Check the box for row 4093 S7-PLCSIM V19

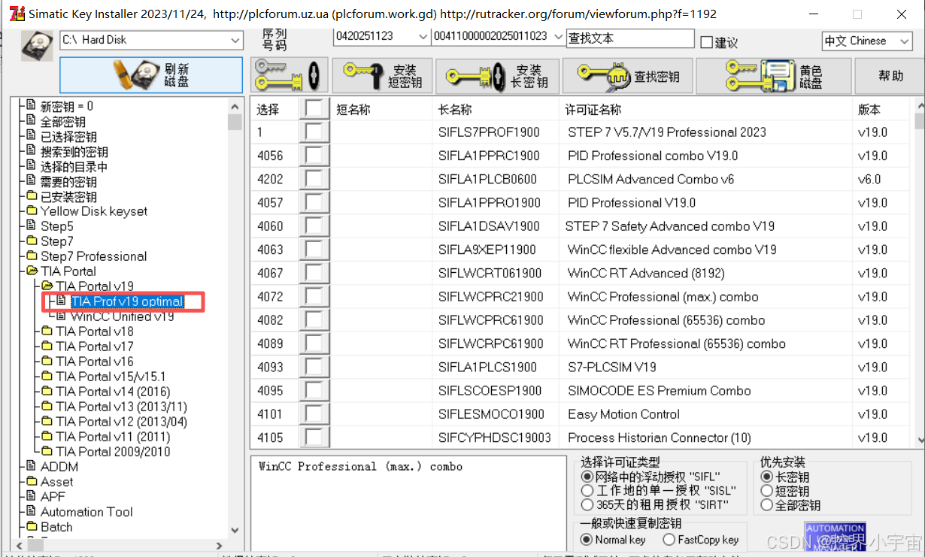pyautogui.click(x=314, y=367)
